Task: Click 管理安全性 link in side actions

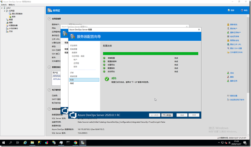Action: [235, 40]
